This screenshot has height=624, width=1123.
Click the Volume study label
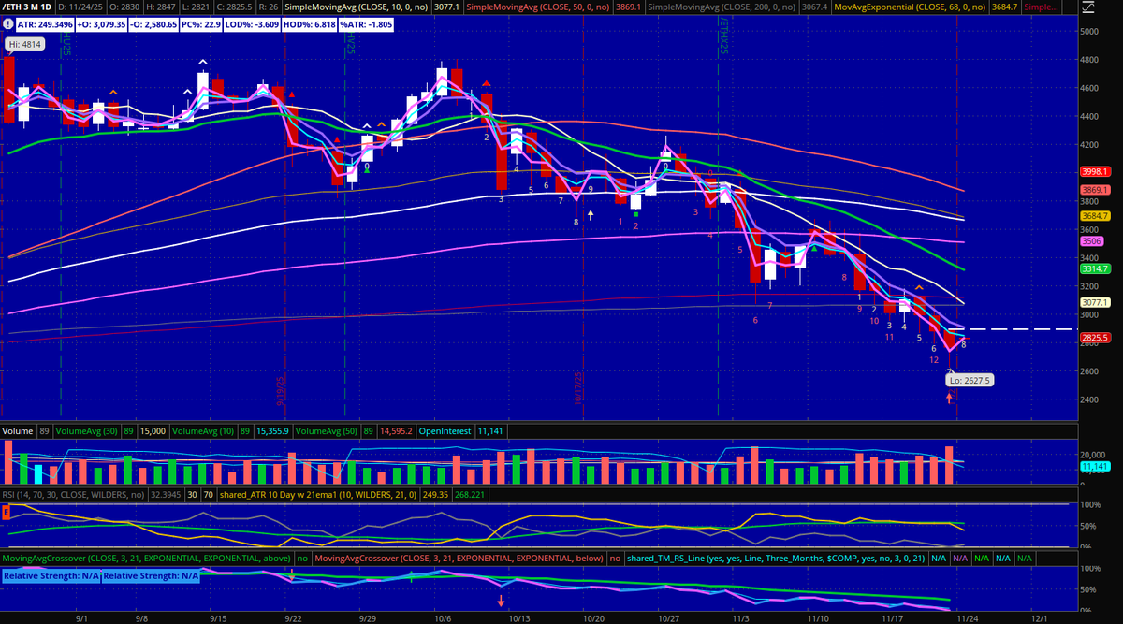[18, 431]
